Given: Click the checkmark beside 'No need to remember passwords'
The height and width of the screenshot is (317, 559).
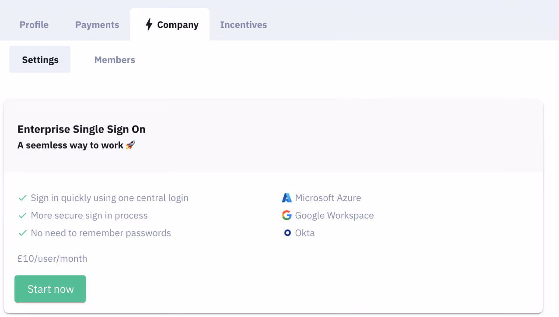Looking at the screenshot, I should pos(23,232).
